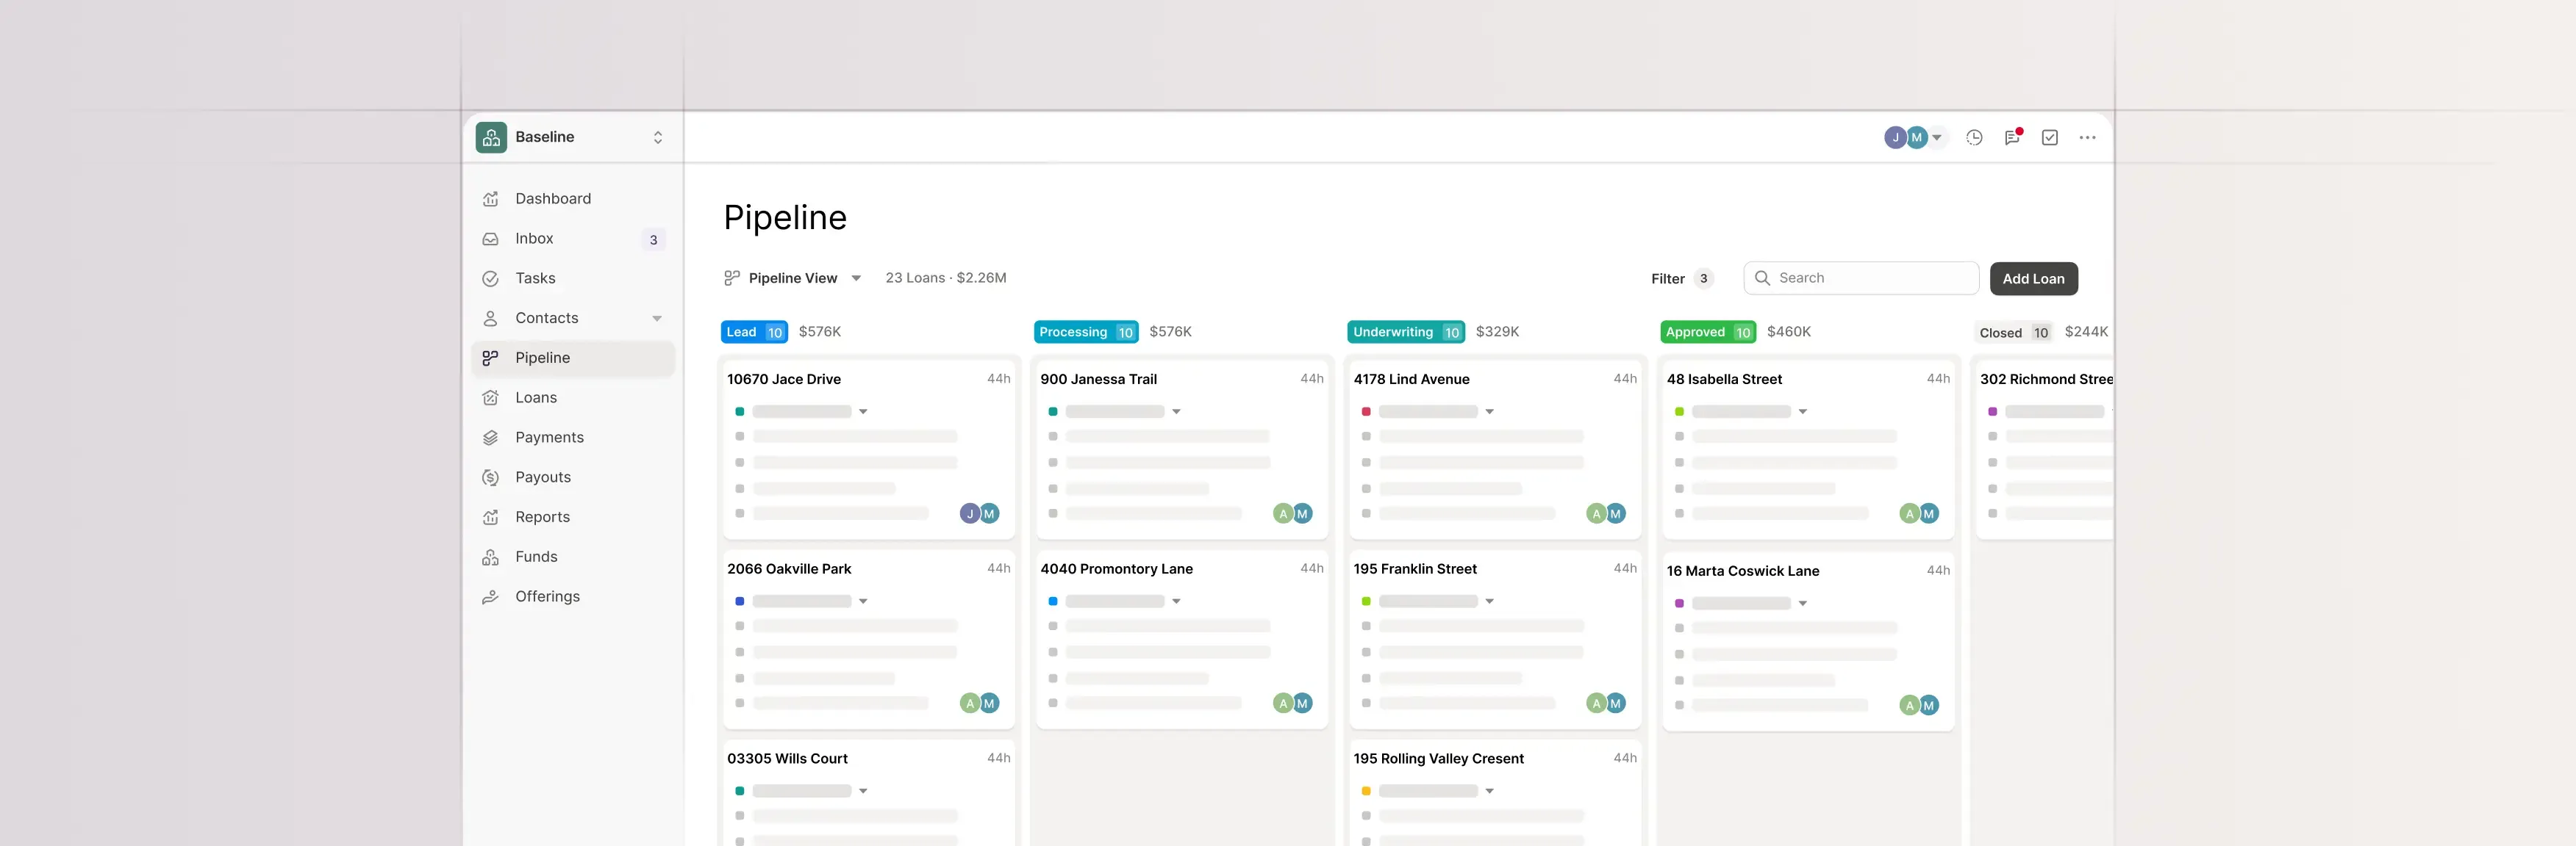Image resolution: width=2576 pixels, height=846 pixels.
Task: Go to Dashboard in sidebar
Action: tap(553, 199)
